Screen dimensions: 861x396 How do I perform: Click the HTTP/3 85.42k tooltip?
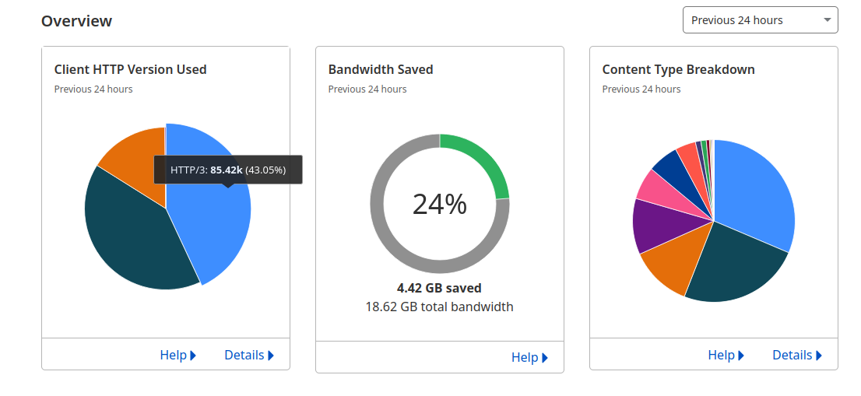(x=227, y=170)
